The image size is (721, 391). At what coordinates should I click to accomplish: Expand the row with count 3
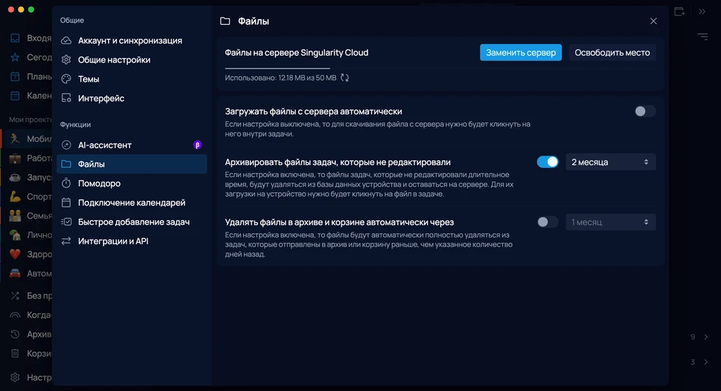click(x=706, y=362)
